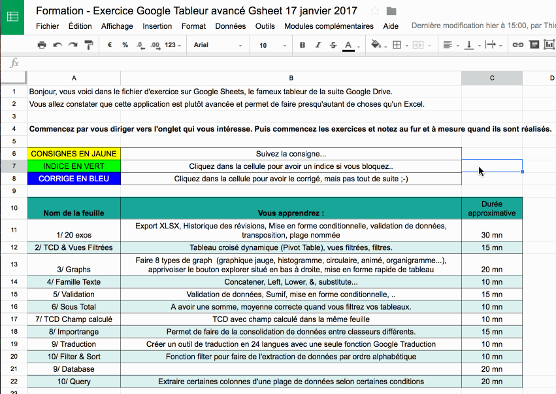The height and width of the screenshot is (394, 556).
Task: Open text wrapping options
Action: click(x=491, y=45)
